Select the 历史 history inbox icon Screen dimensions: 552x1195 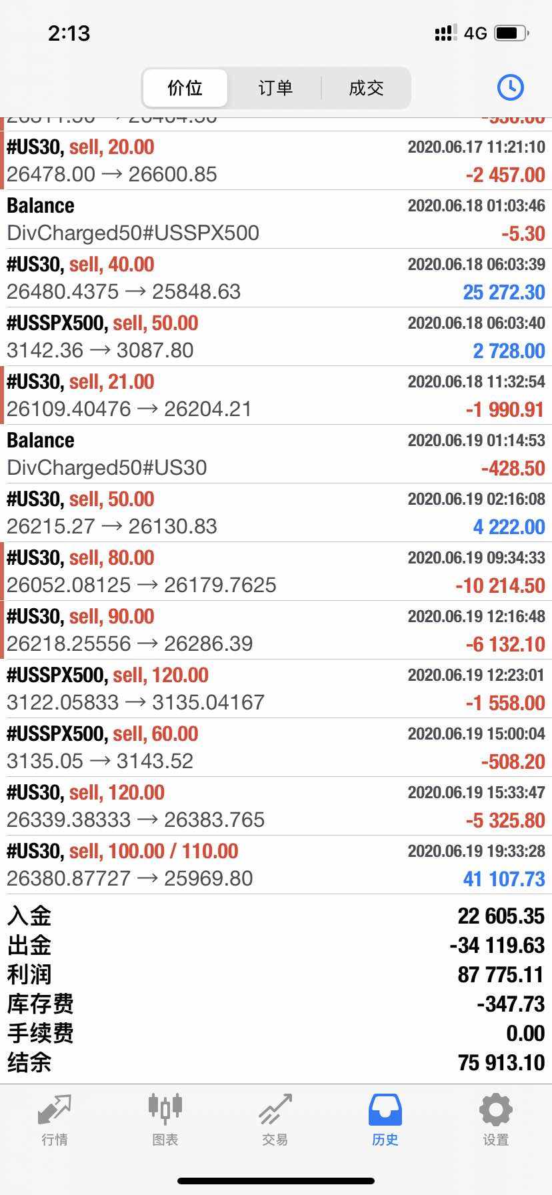coord(385,1110)
